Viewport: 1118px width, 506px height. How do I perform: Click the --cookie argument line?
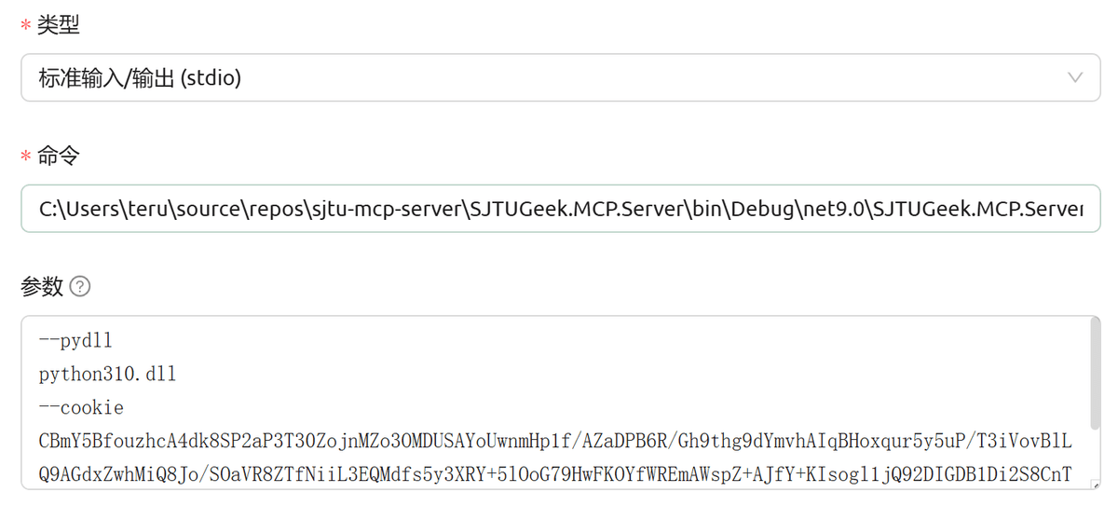click(81, 408)
